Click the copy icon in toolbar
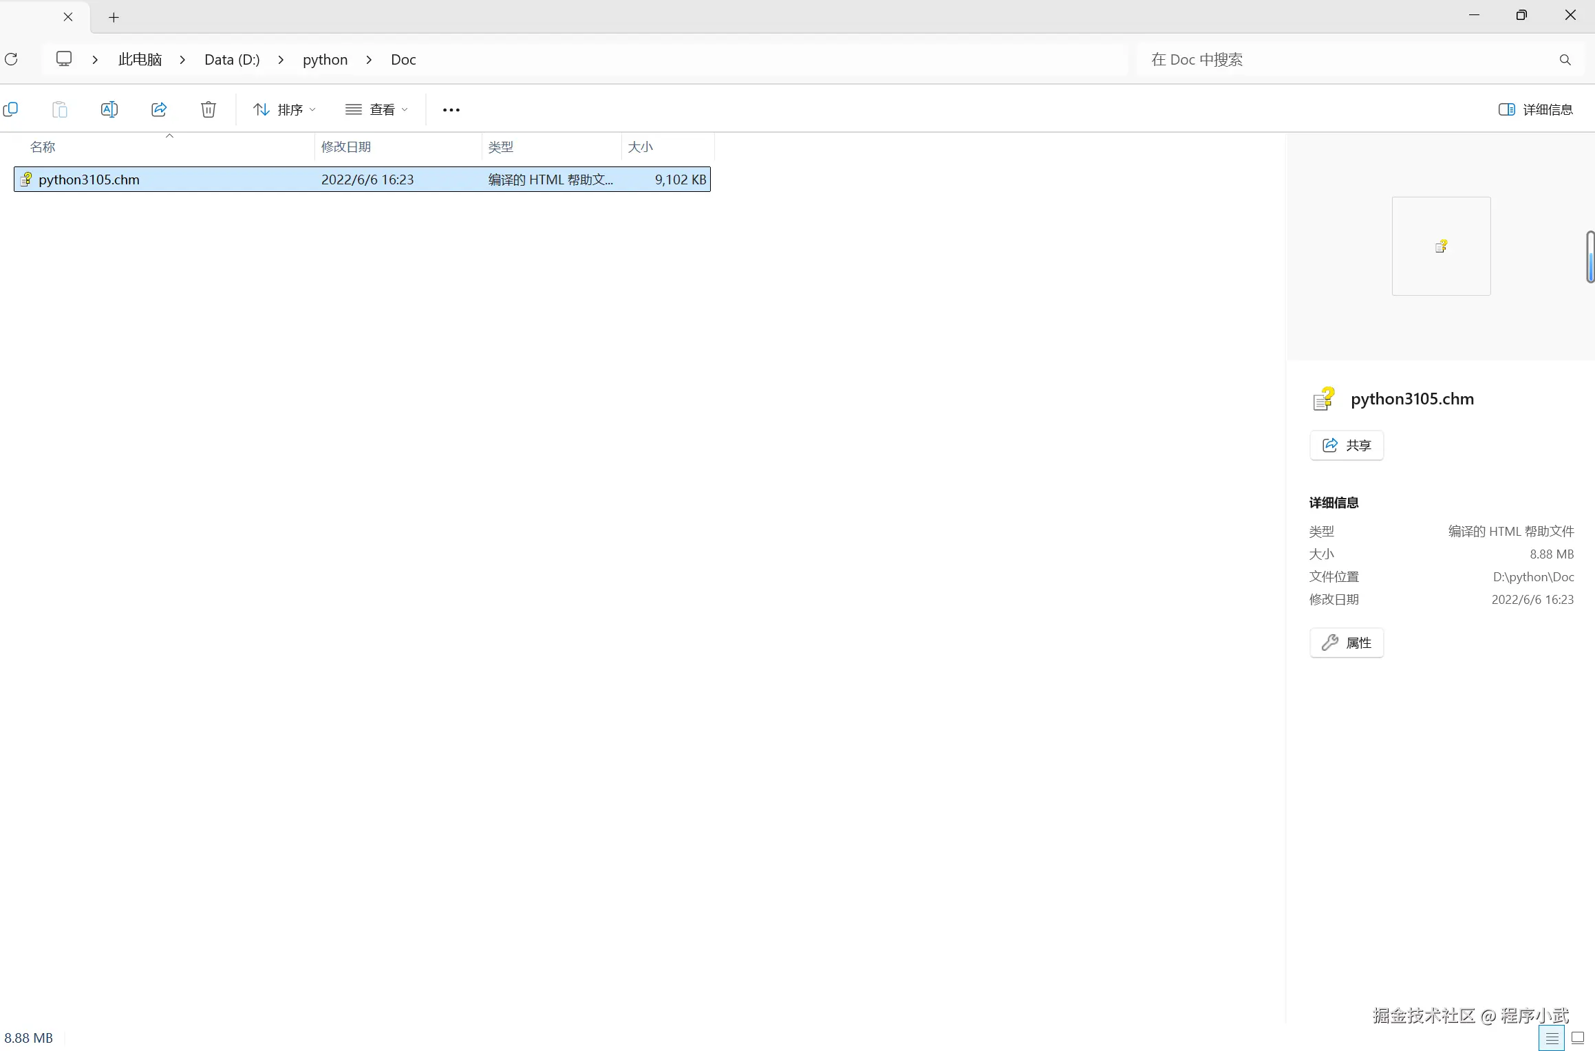The height and width of the screenshot is (1051, 1595). coord(10,109)
